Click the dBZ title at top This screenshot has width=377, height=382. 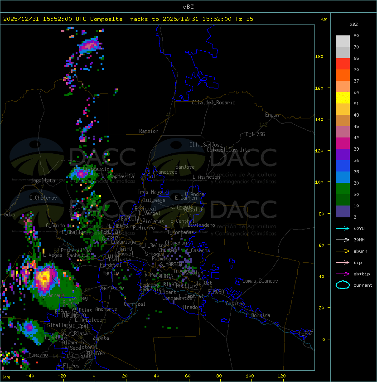[x=188, y=6]
